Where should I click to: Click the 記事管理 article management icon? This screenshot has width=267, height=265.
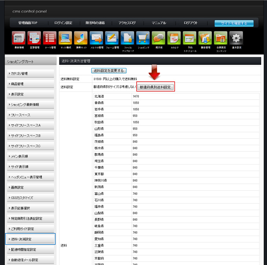tap(34, 38)
